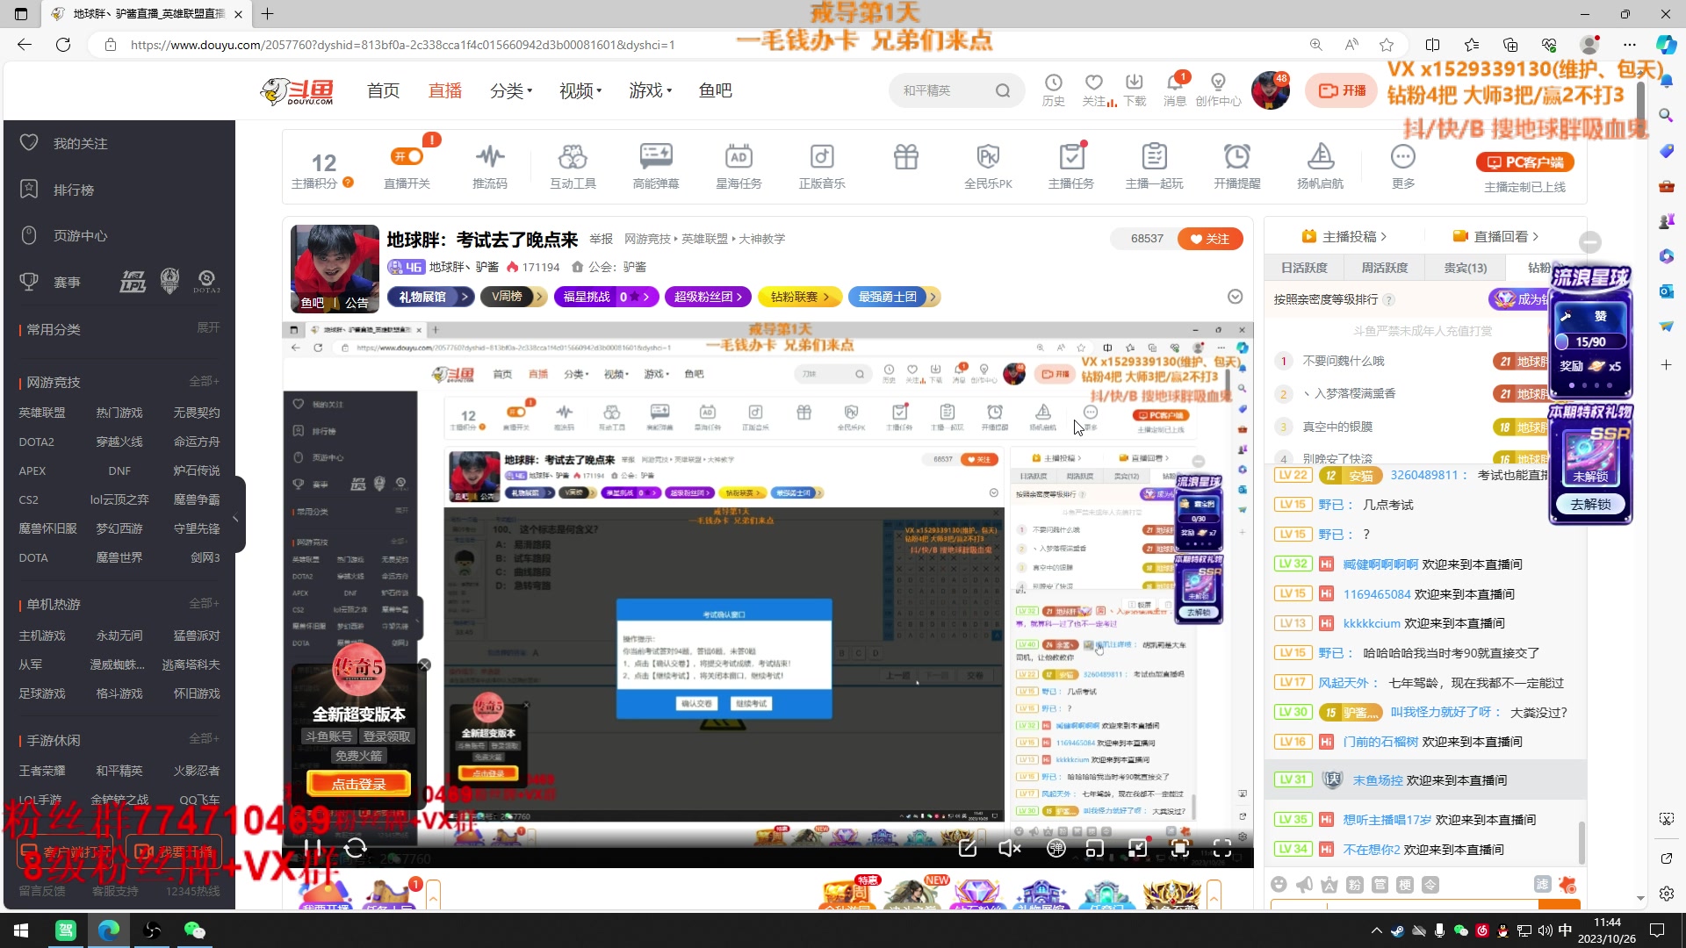Open 直播回看 replay link
This screenshot has width=1686, height=948.
point(1495,236)
